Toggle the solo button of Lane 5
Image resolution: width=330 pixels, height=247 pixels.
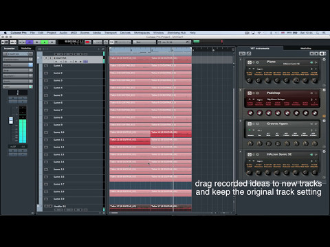click(x=46, y=95)
